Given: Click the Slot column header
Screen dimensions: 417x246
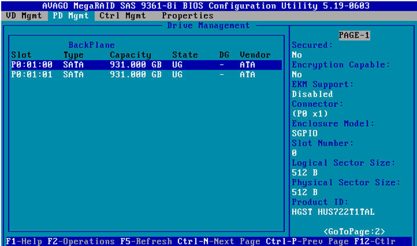Looking at the screenshot, I should click(x=21, y=55).
